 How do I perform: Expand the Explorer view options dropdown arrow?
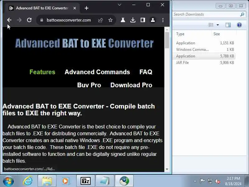click(218, 25)
